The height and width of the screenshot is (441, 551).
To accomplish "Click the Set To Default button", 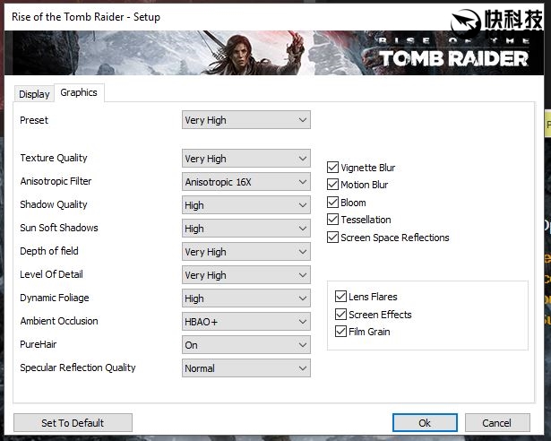I will click(x=73, y=423).
